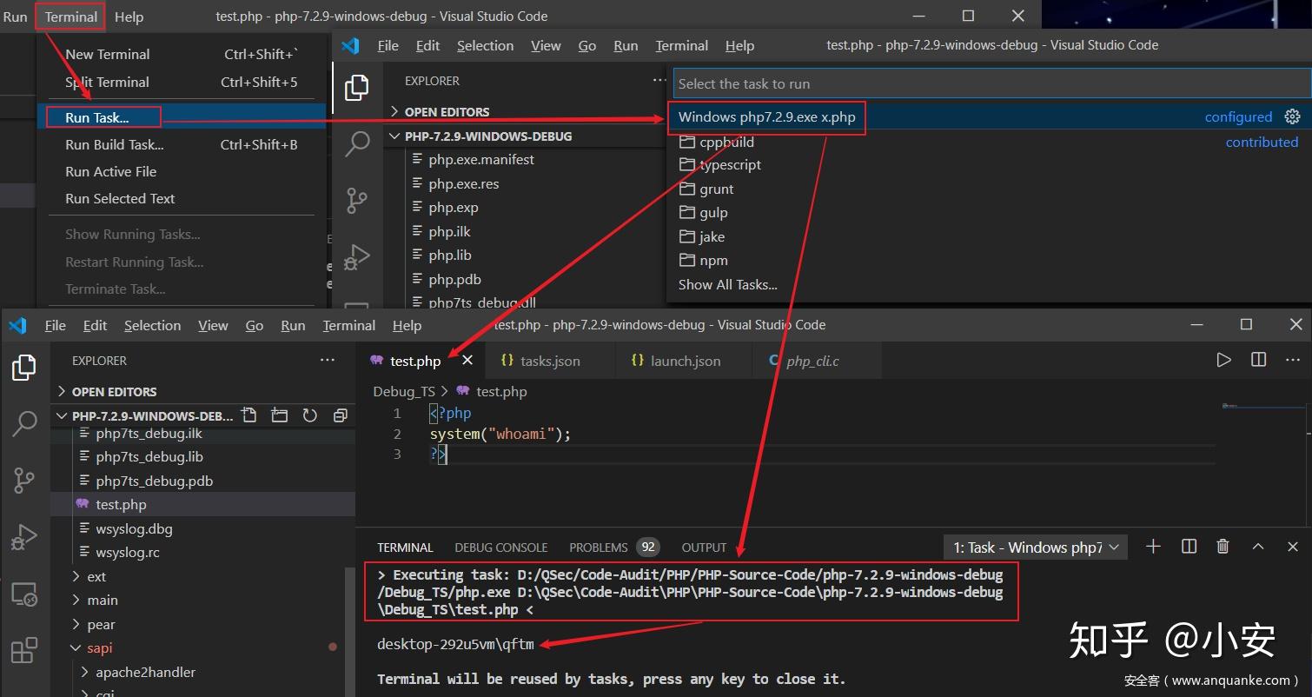This screenshot has height=697, width=1312.
Task: Pick the cppbuild task folder
Action: [x=726, y=142]
